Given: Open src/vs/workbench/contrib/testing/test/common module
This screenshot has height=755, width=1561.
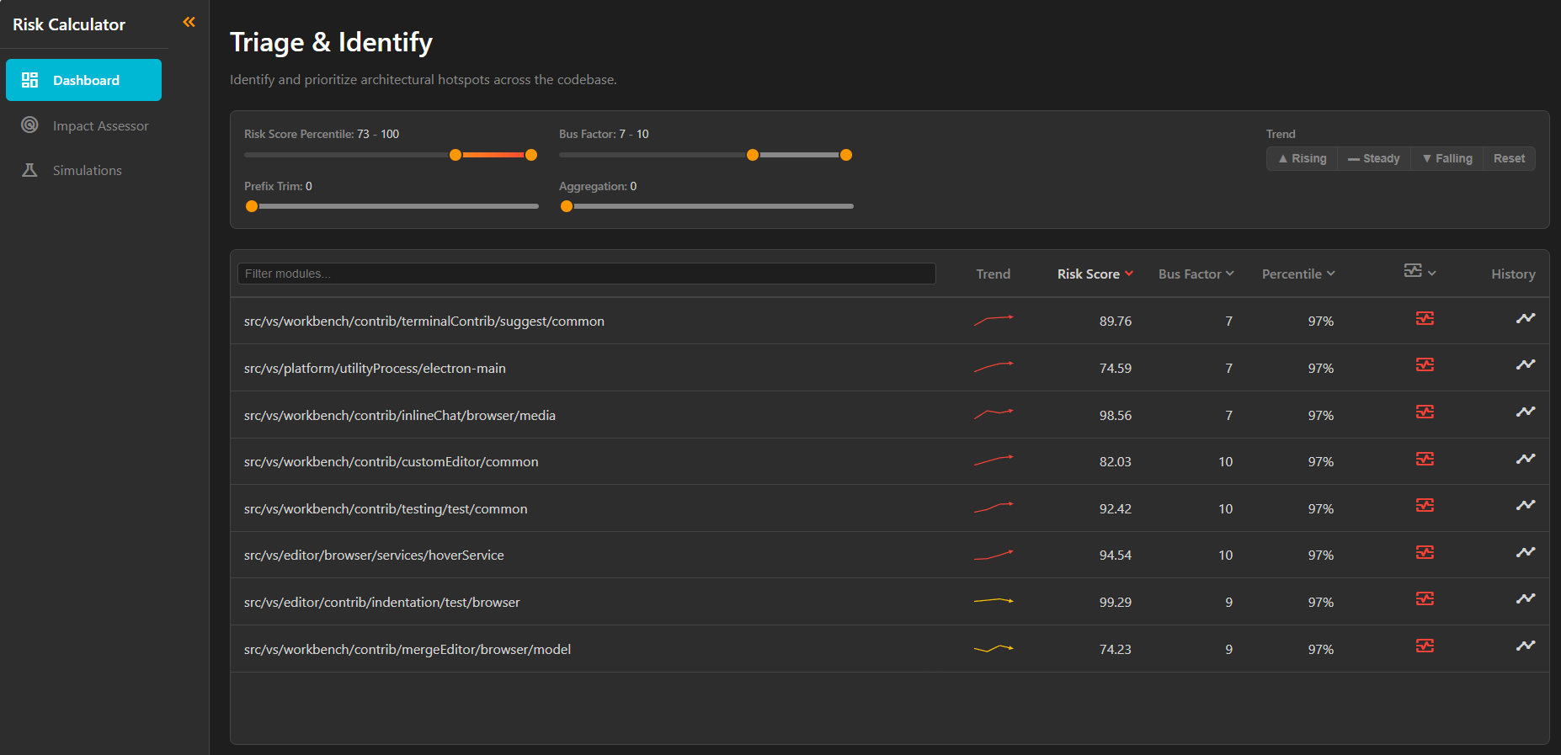Looking at the screenshot, I should [x=386, y=508].
